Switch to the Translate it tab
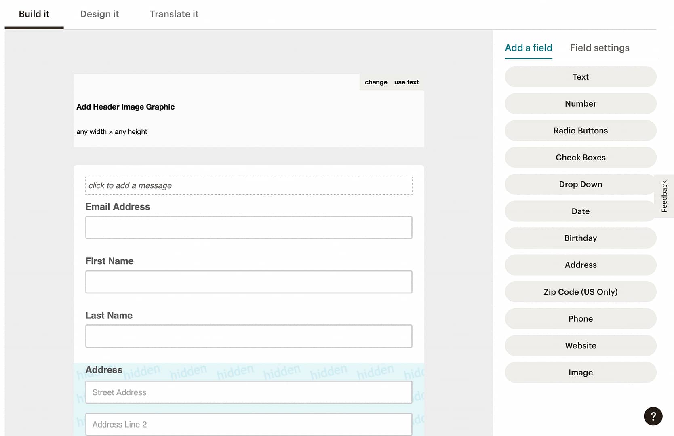 coord(174,14)
